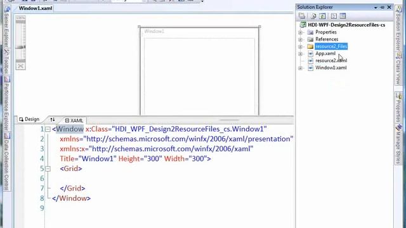Click the Window1 title in the designer
Screen dimensions: 406x228
point(154,31)
